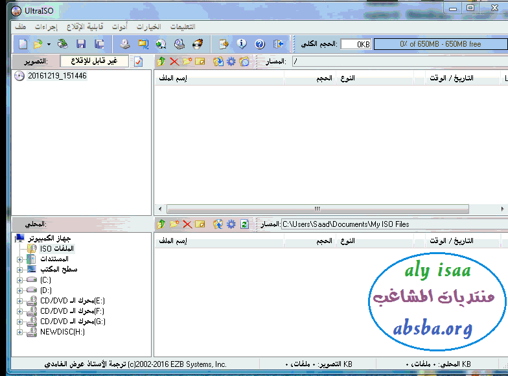
Task: Open the dropdown arrow next to the Open folder icon
Action: tap(49, 44)
